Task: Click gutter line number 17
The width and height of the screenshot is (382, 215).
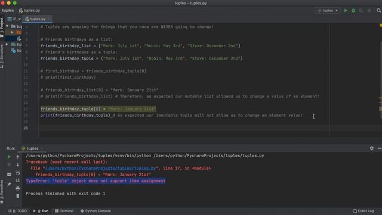Action: click(26, 109)
